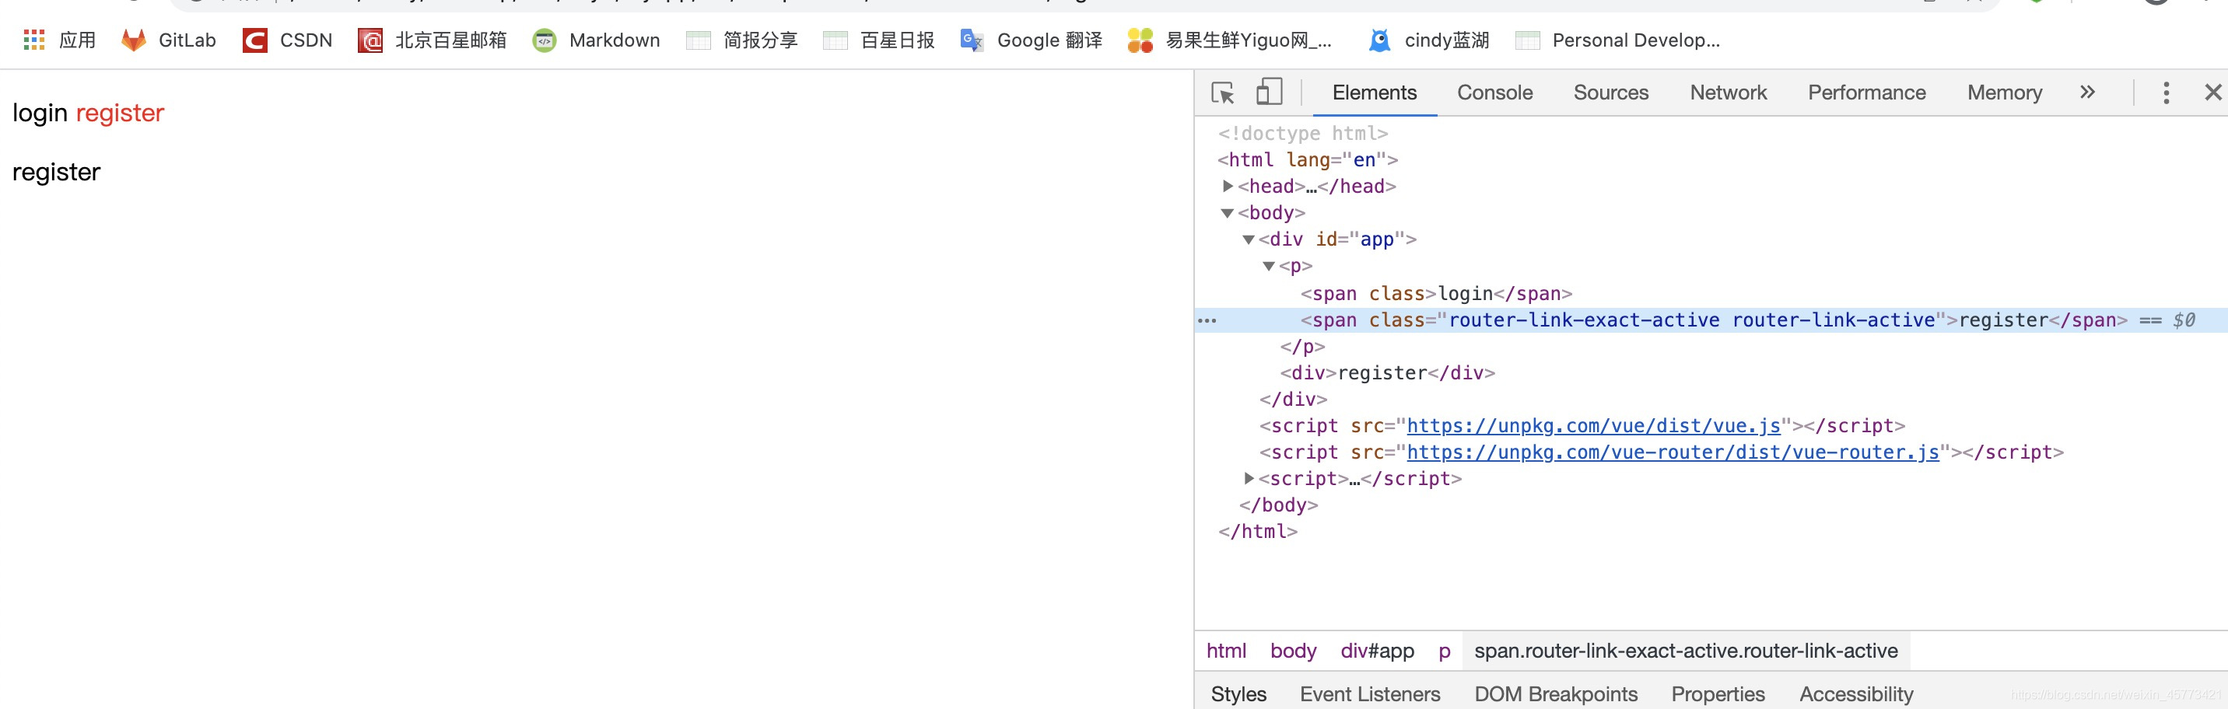2228x709 pixels.
Task: Open the 易果生鲜Yiguo网 bookmark
Action: [x=1230, y=40]
